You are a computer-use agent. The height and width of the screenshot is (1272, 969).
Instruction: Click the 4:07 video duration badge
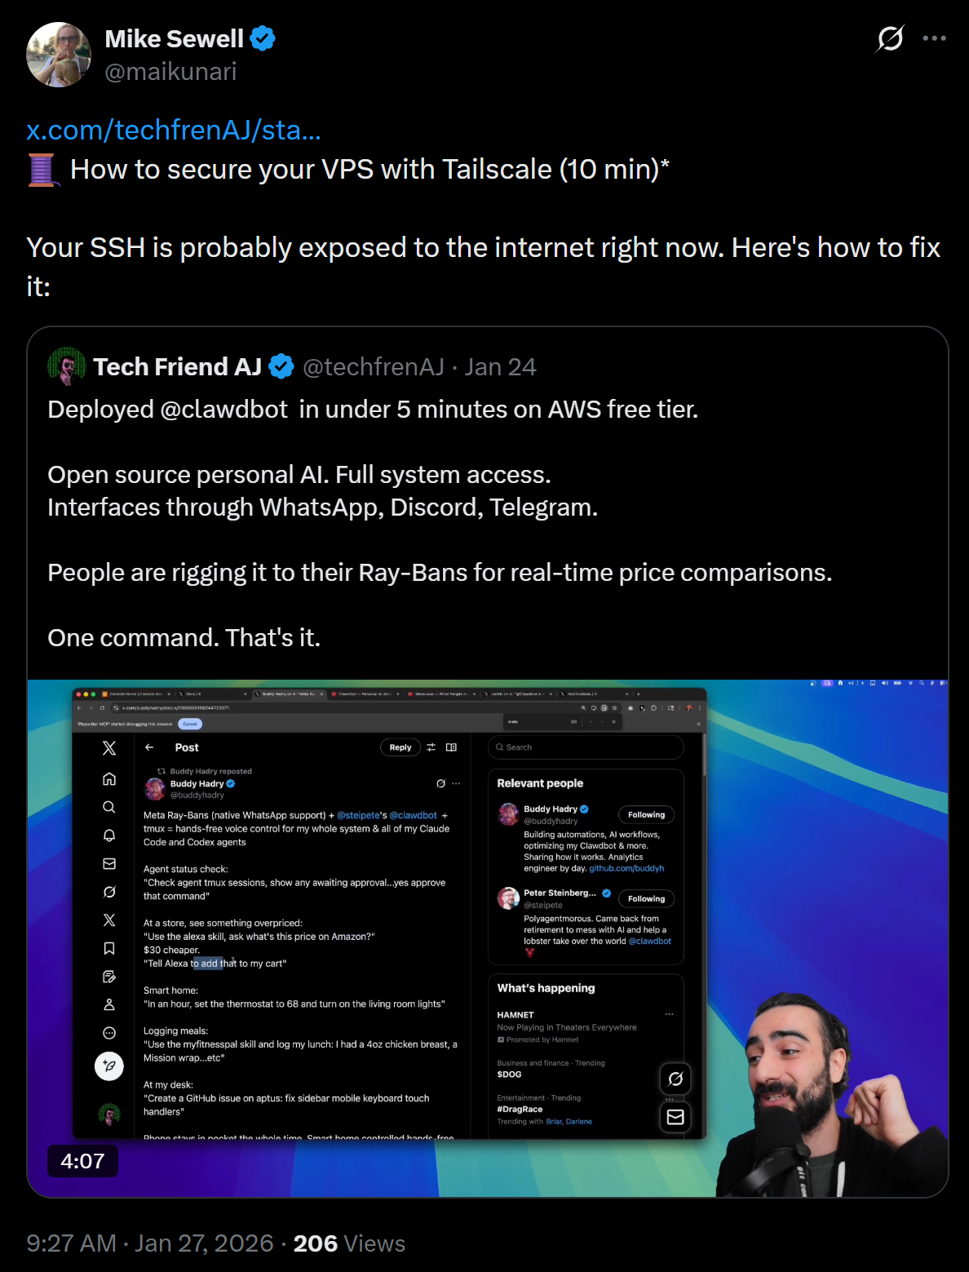point(82,1161)
